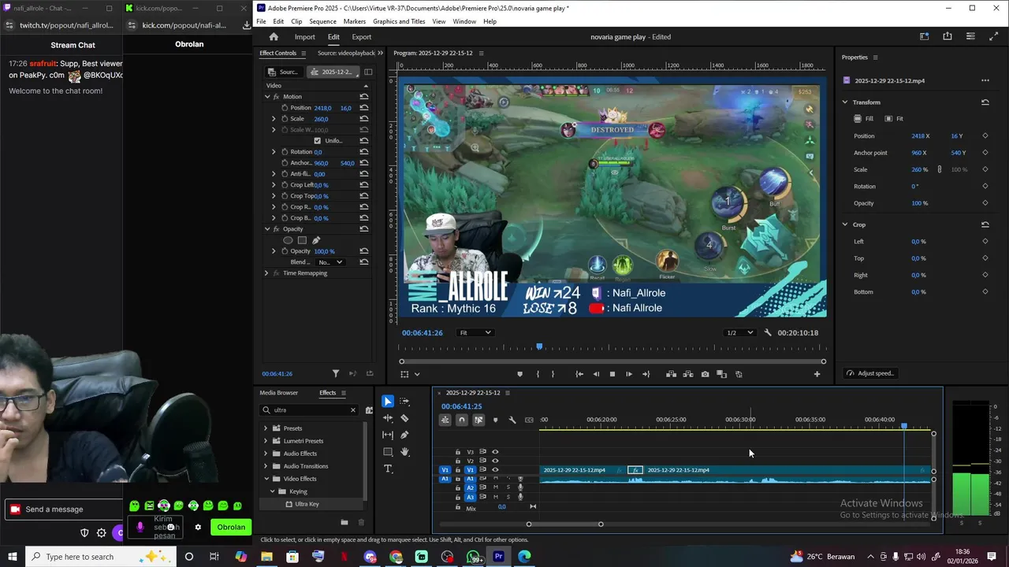Image resolution: width=1009 pixels, height=567 pixels.
Task: Mute the A2 audio track
Action: pos(496,487)
